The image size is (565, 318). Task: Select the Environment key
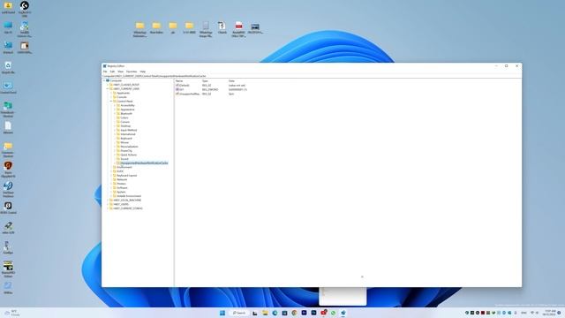tap(124, 167)
